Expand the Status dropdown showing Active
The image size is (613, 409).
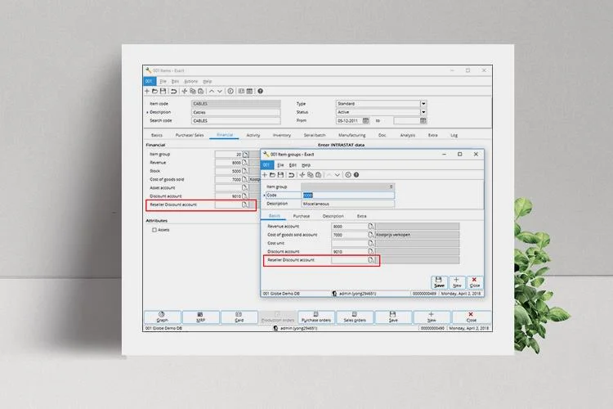coord(423,112)
